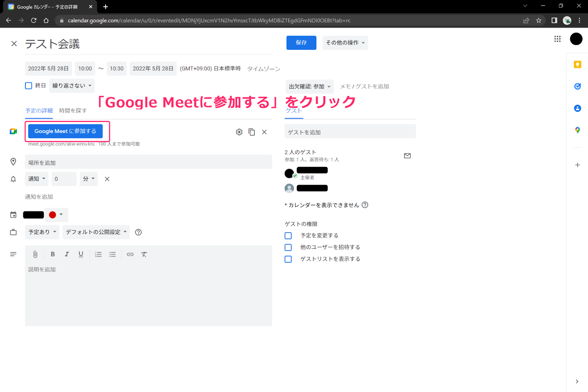588x392 pixels.
Task: Open デフォルトの公開設定 visibility dropdown
Action: 96,232
